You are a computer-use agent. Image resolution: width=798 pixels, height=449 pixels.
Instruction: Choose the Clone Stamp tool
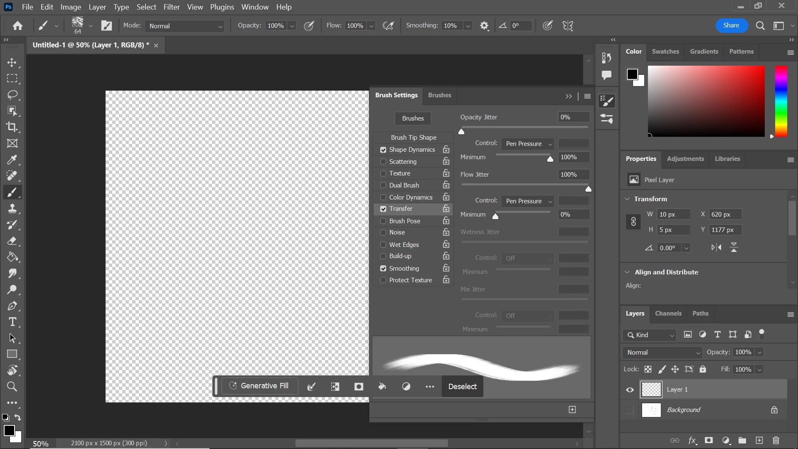coord(12,209)
